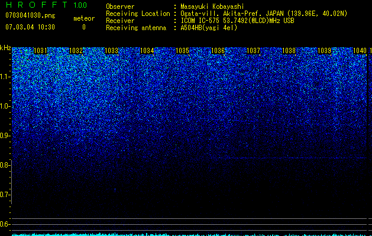This screenshot has height=236, width=372.
Task: Click the faint horizontal signal trace near 0.82 kHz
Action: pos(297,158)
